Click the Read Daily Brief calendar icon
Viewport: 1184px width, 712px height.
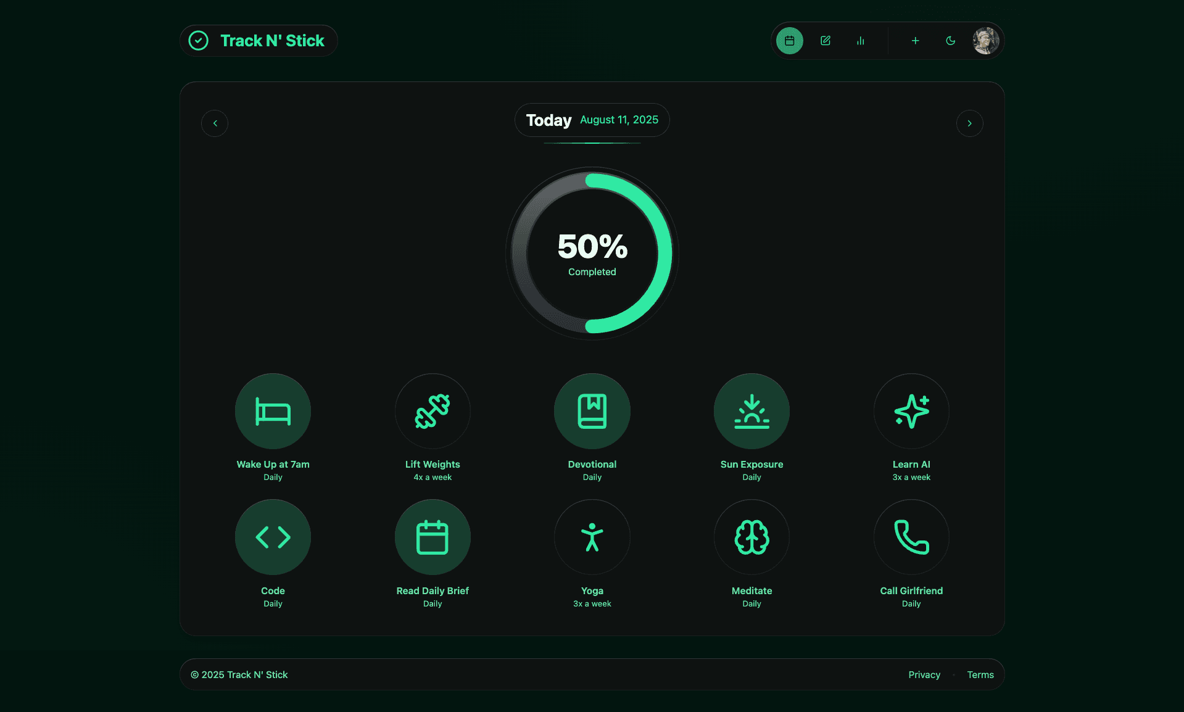click(x=433, y=537)
